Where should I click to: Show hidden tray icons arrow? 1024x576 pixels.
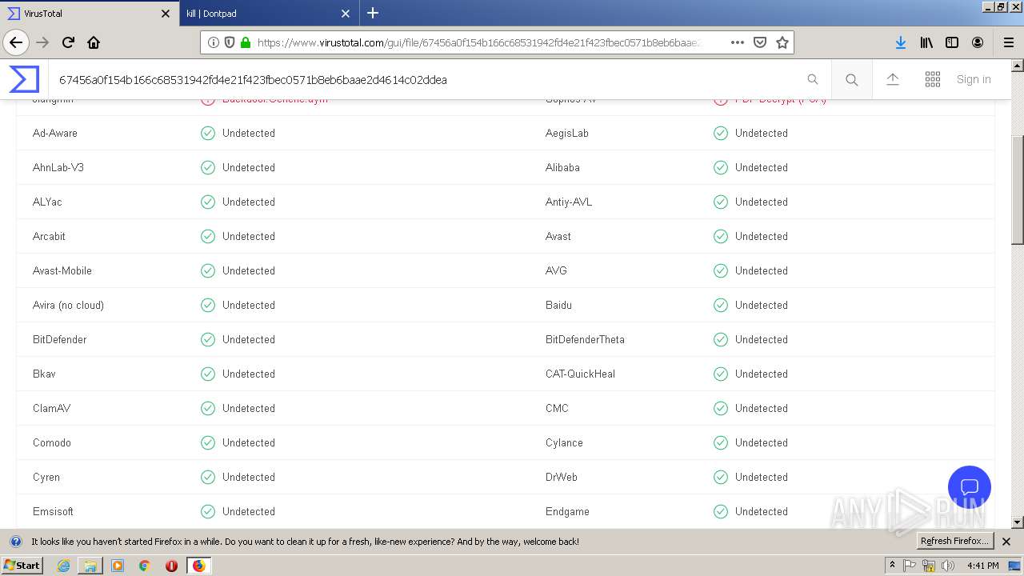pos(892,566)
